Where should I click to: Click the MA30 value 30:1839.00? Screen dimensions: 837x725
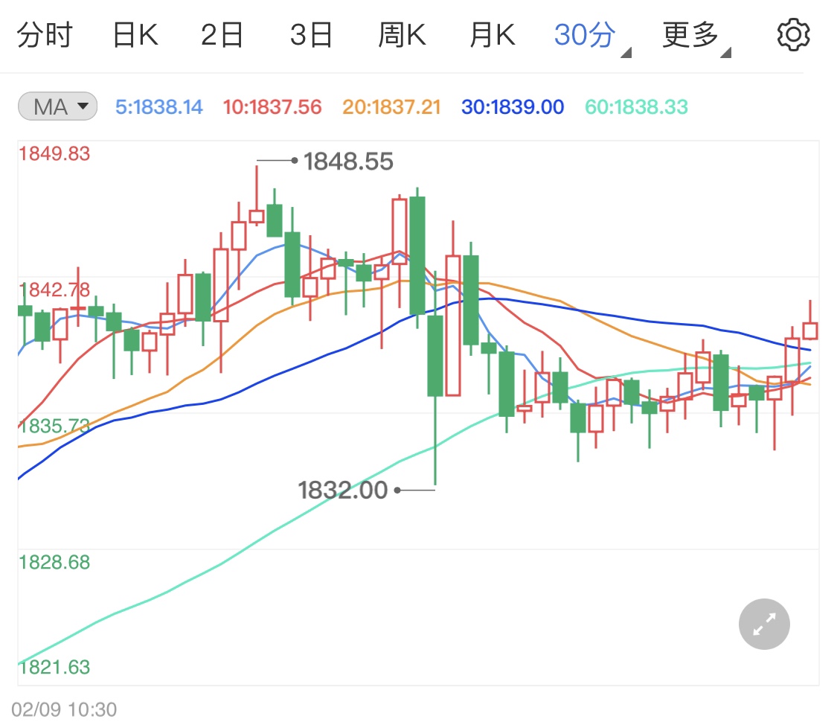pyautogui.click(x=513, y=106)
